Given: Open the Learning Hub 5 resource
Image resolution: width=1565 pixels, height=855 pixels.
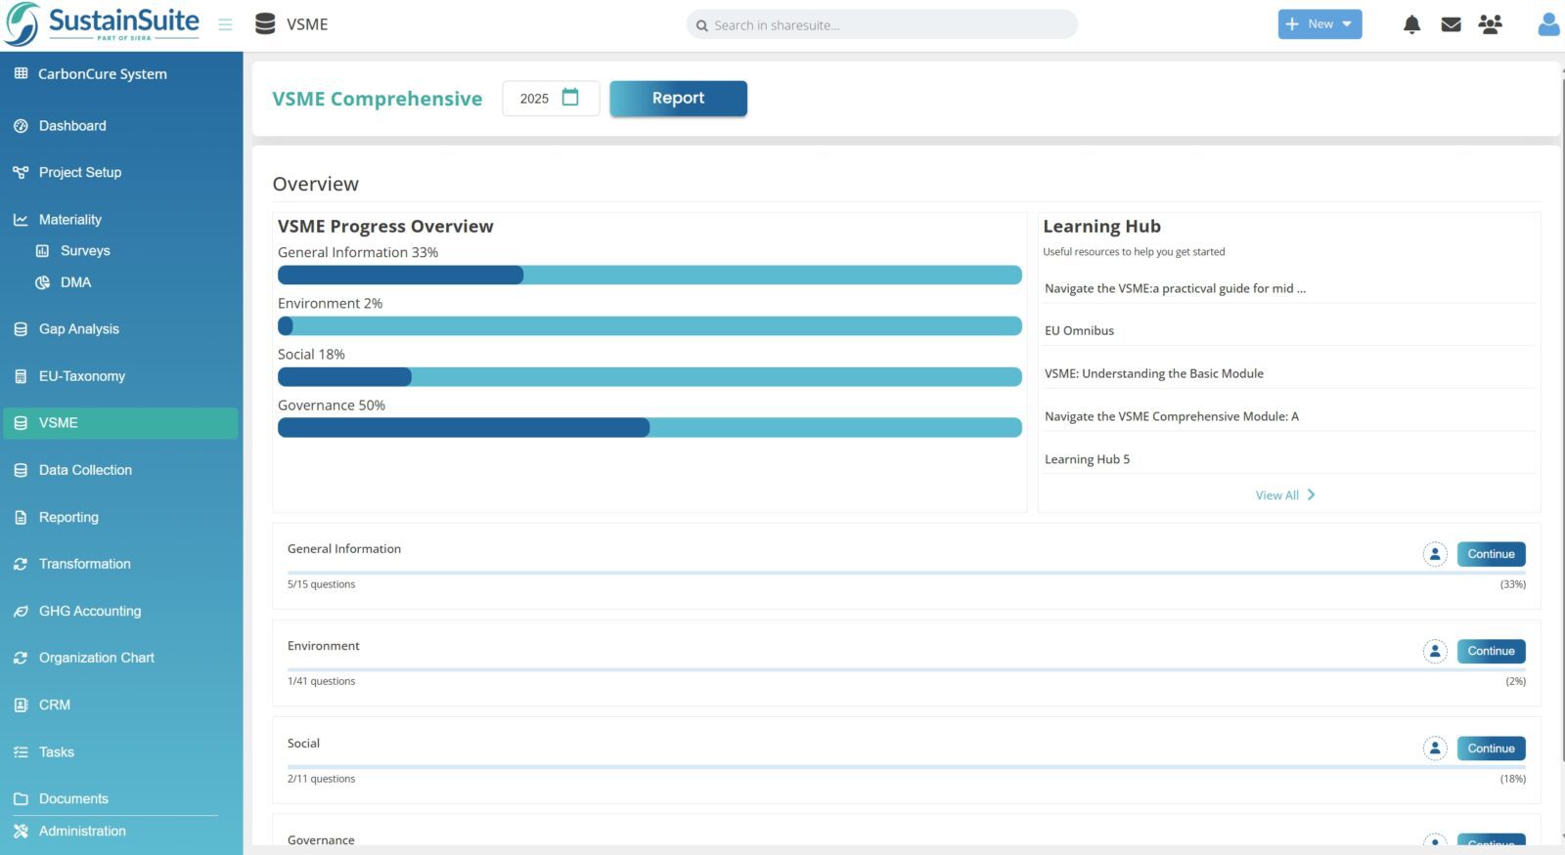Looking at the screenshot, I should coord(1087,459).
